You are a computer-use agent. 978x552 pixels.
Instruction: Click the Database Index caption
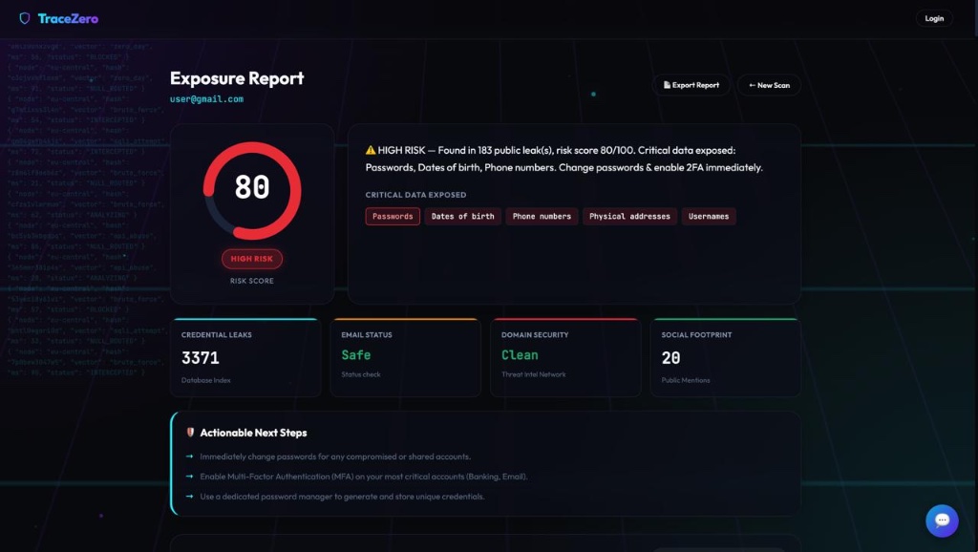pyautogui.click(x=206, y=380)
